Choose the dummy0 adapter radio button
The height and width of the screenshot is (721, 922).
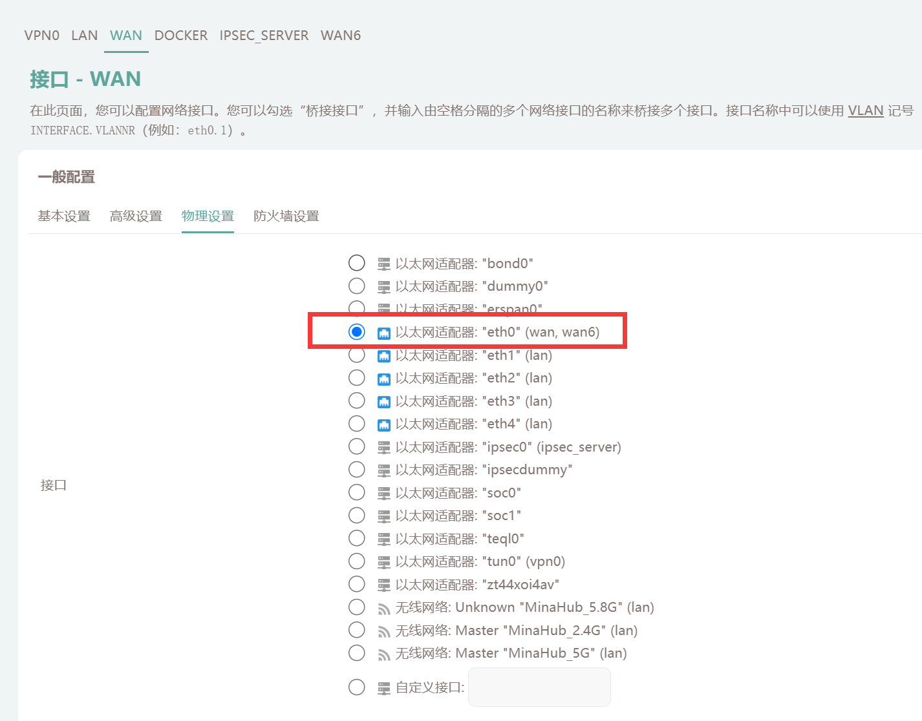(x=356, y=286)
